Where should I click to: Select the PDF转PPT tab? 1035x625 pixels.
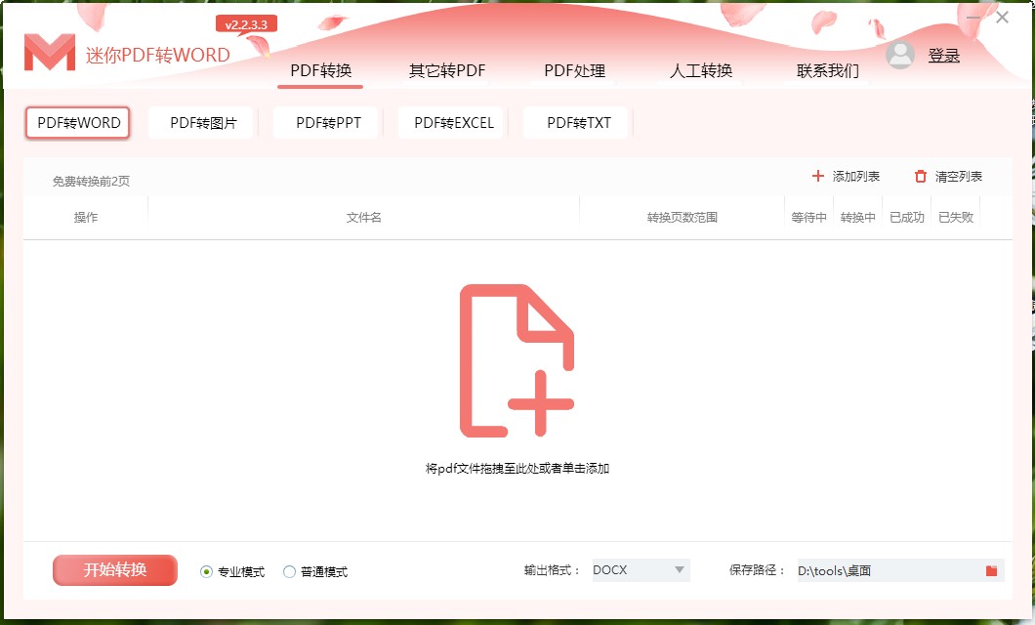326,122
